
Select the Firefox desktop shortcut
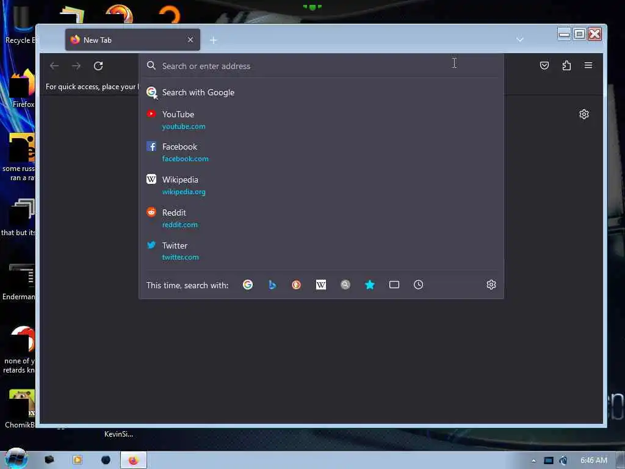pyautogui.click(x=23, y=88)
